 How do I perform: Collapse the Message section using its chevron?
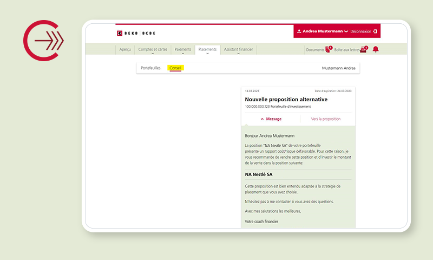pos(263,119)
